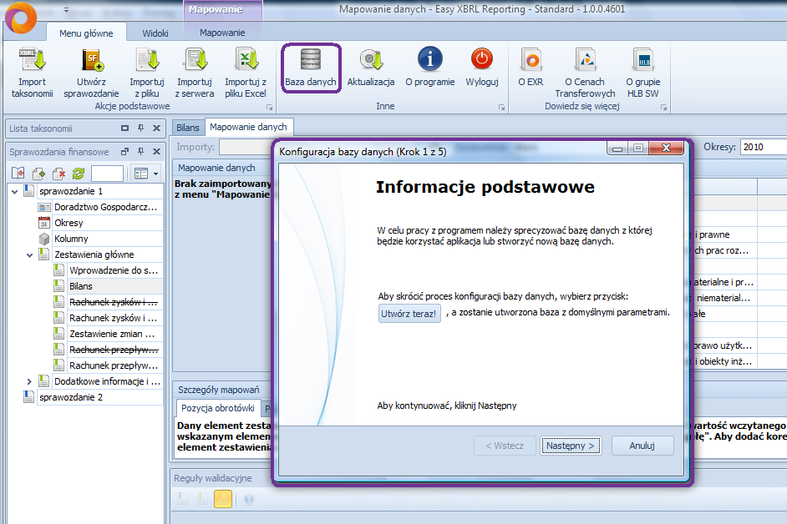
Task: Open O grupie HLB SW icon
Action: click(643, 60)
